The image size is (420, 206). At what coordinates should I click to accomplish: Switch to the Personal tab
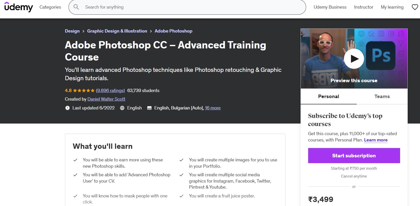click(x=329, y=96)
